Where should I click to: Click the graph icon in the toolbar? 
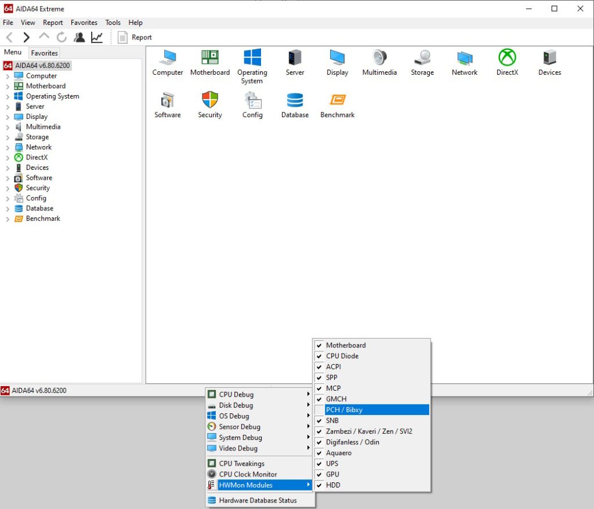pyautogui.click(x=97, y=37)
